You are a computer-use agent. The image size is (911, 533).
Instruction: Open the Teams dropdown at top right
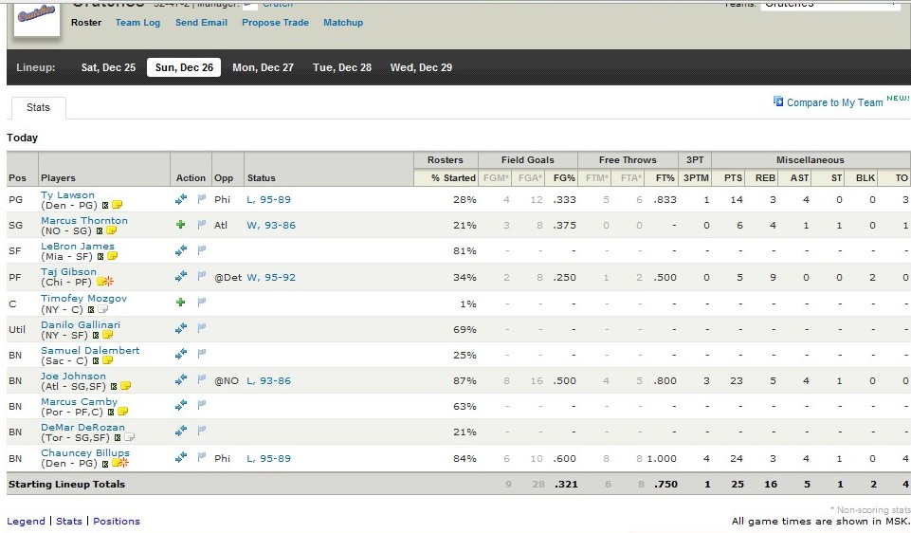[829, 5]
